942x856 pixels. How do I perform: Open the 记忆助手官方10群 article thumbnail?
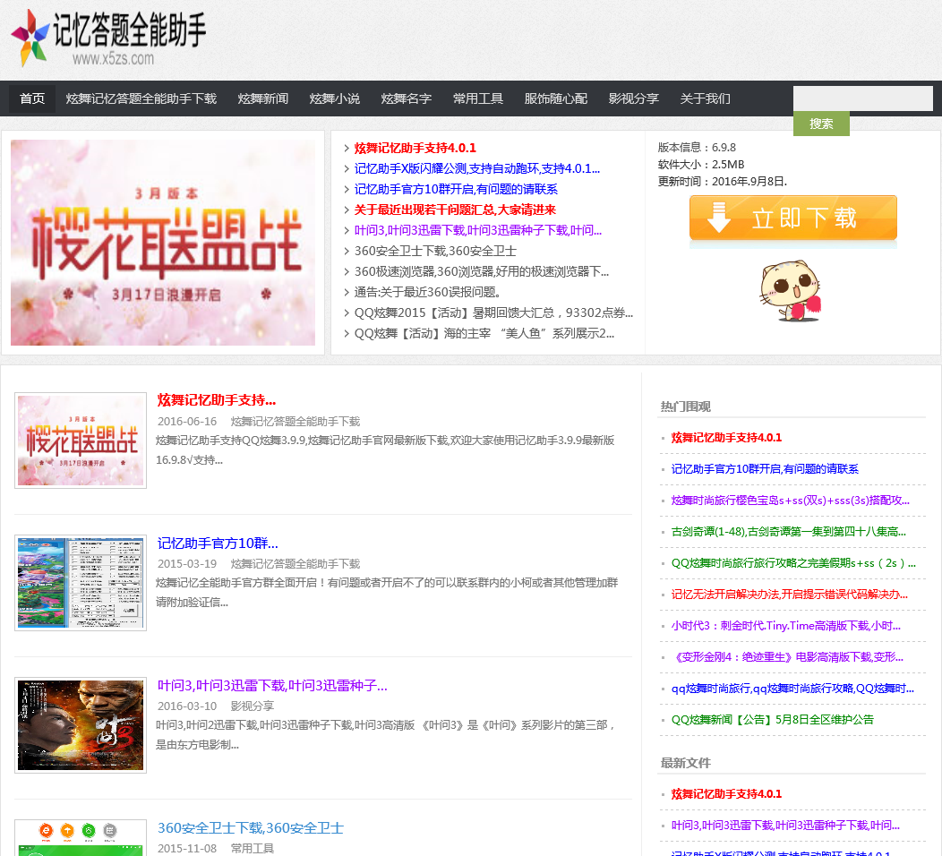[81, 583]
